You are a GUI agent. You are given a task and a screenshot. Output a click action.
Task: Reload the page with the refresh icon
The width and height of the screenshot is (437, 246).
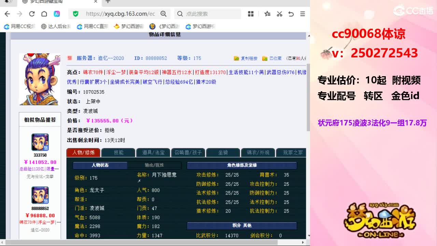pos(32,14)
